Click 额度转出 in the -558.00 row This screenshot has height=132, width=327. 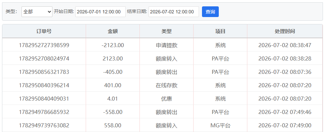coord(166,112)
